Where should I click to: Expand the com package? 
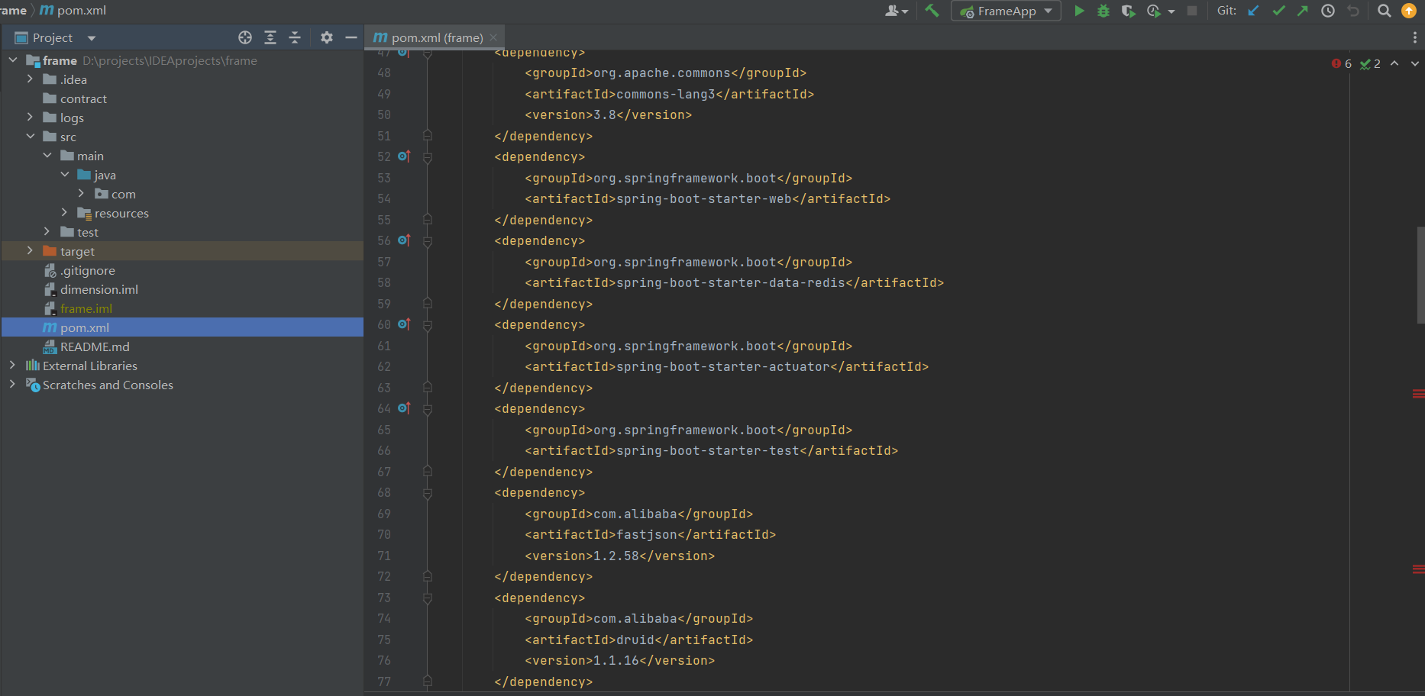(x=82, y=193)
